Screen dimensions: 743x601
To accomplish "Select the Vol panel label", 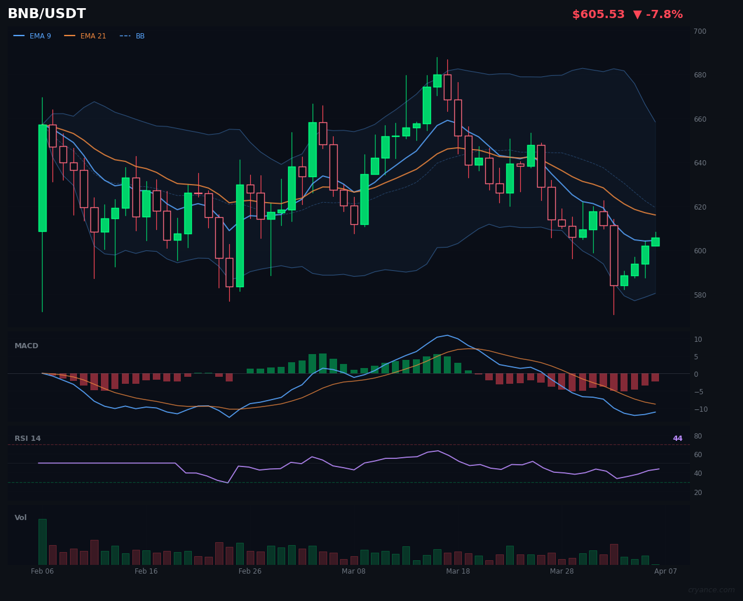I will (x=20, y=517).
